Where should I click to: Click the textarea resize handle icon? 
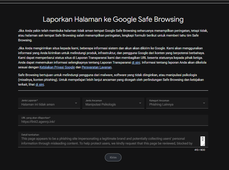pyautogui.click(x=203, y=144)
